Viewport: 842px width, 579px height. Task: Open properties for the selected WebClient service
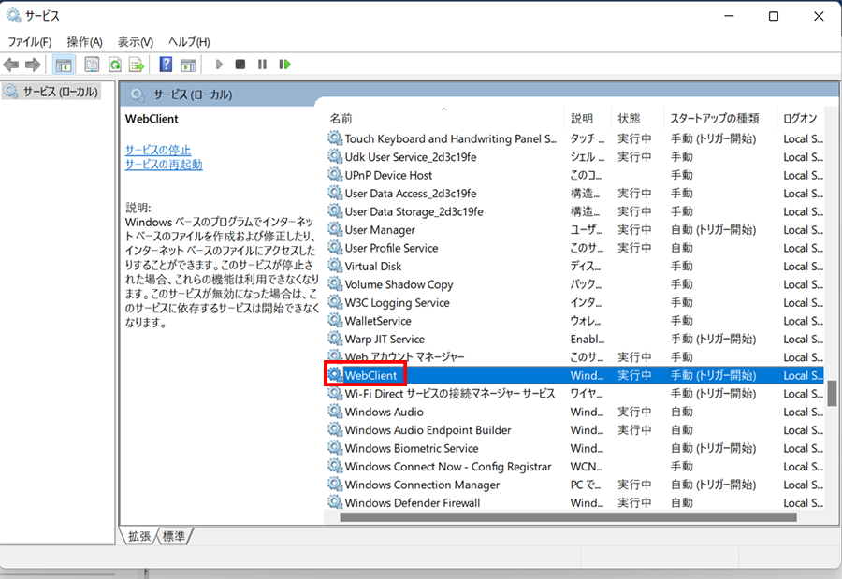(92, 64)
